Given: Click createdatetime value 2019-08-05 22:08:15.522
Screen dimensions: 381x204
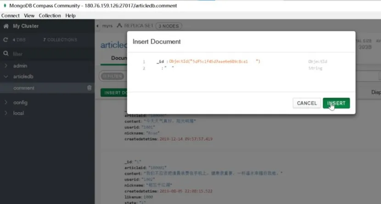Looking at the screenshot, I should point(186,191).
